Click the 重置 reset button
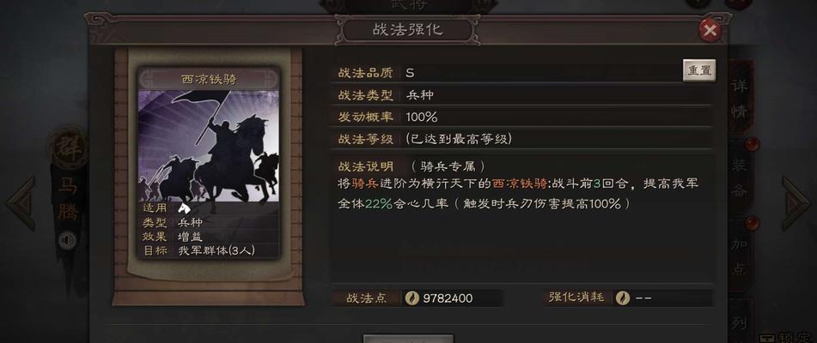 click(x=699, y=70)
